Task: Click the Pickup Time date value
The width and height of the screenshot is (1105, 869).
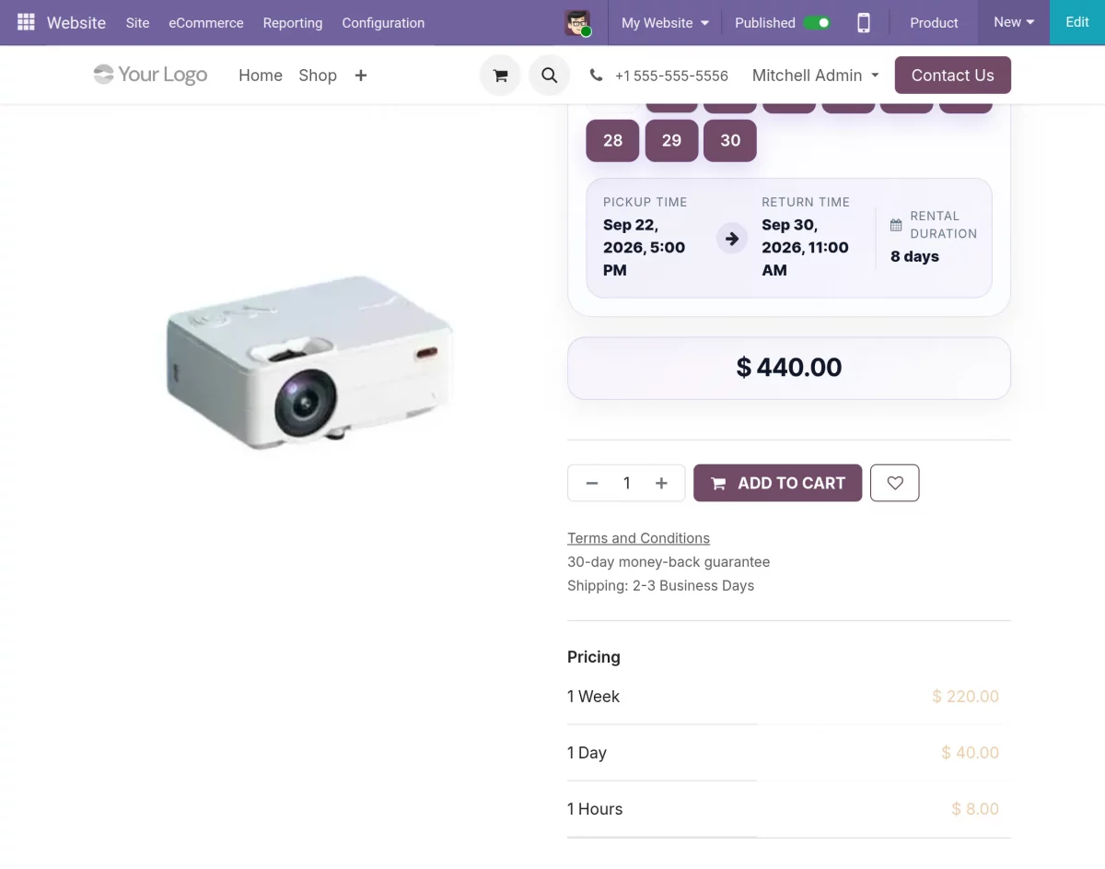Action: coord(645,248)
